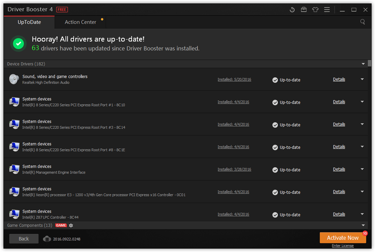Click the Enter License link
375x252 pixels.
pyautogui.click(x=343, y=245)
